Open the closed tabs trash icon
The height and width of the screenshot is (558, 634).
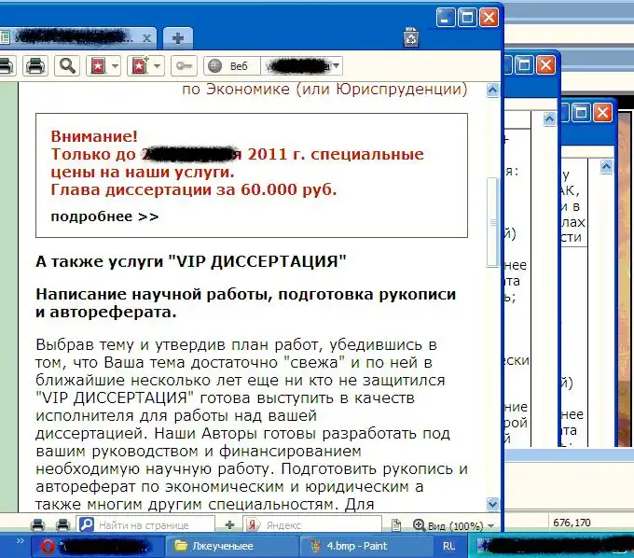411,37
